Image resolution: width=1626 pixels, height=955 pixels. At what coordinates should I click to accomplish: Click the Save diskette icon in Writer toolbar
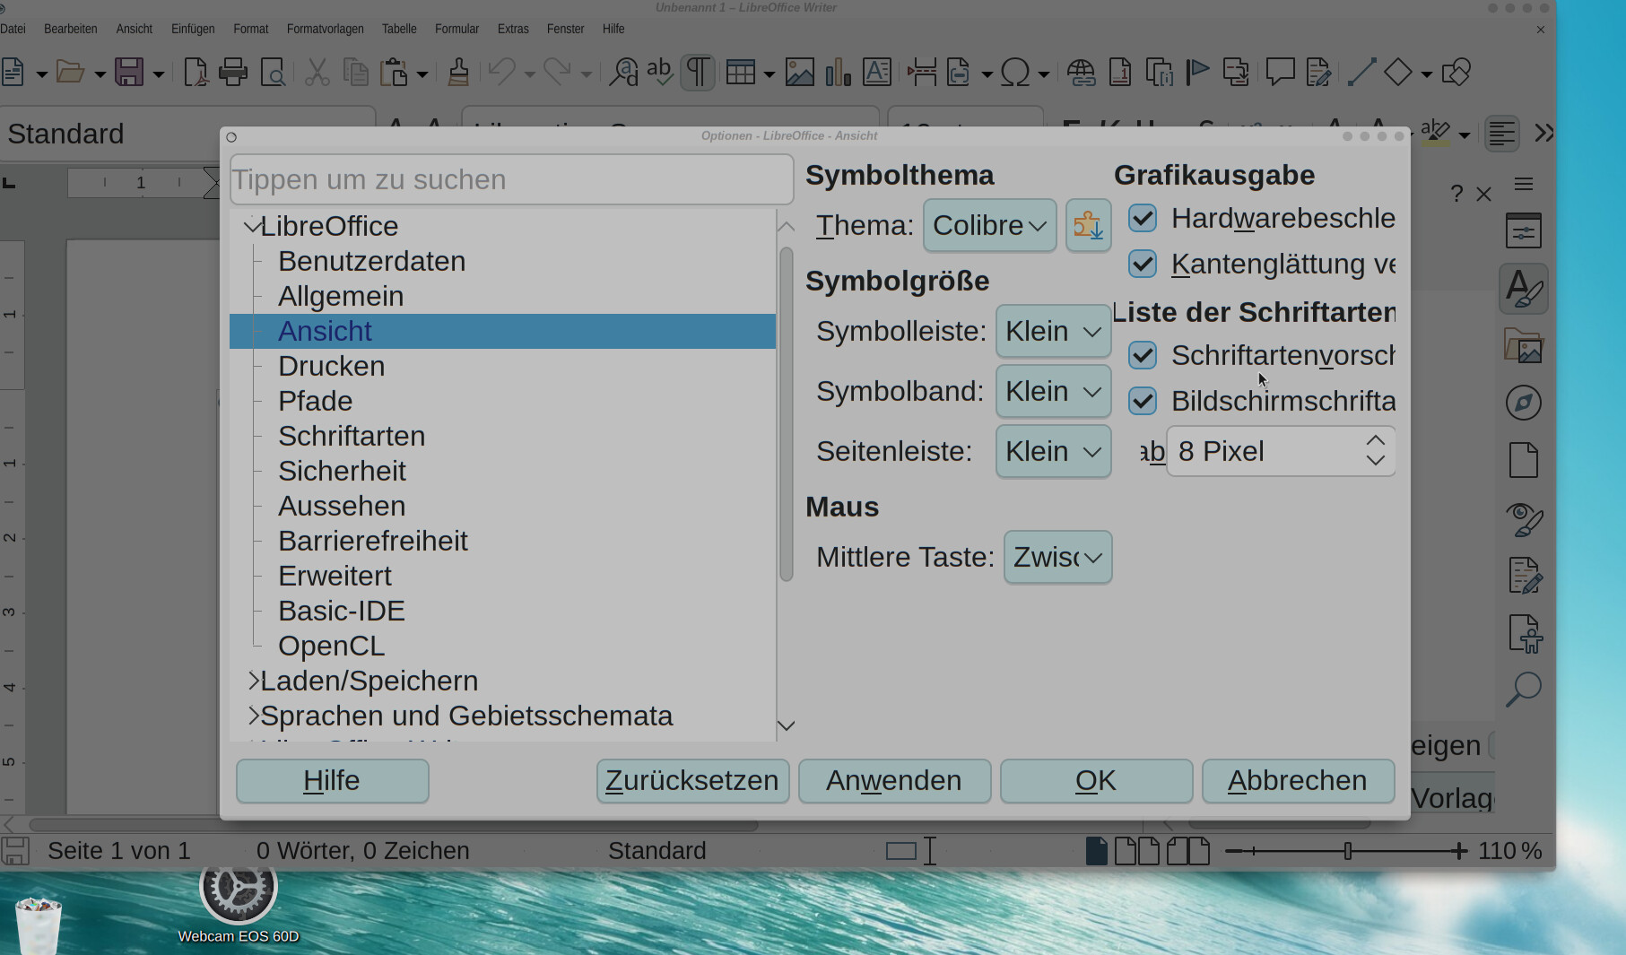click(129, 72)
